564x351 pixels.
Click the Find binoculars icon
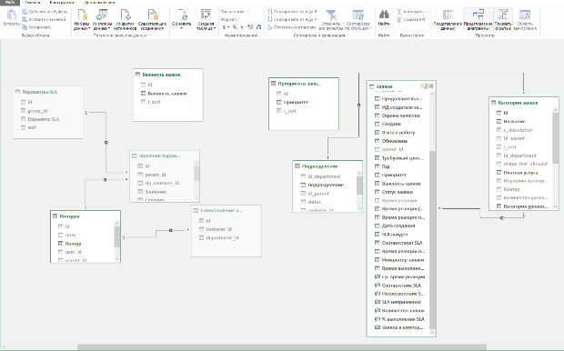(x=384, y=15)
